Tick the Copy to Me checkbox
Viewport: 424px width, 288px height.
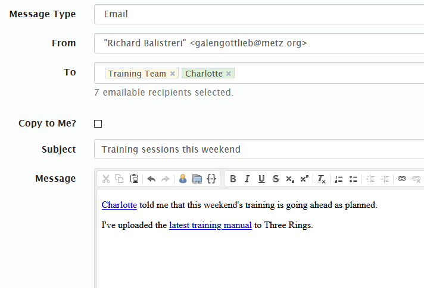(x=98, y=124)
